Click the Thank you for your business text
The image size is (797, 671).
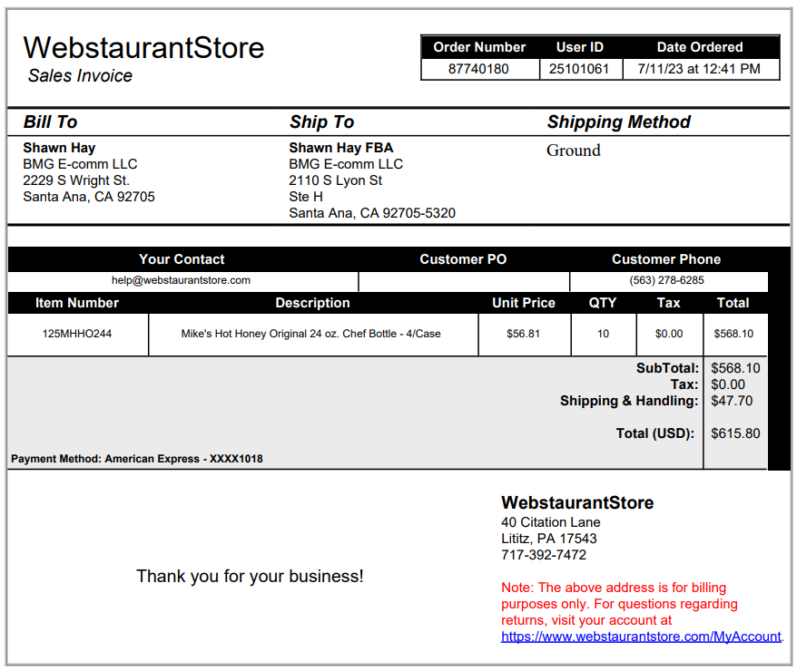point(250,577)
